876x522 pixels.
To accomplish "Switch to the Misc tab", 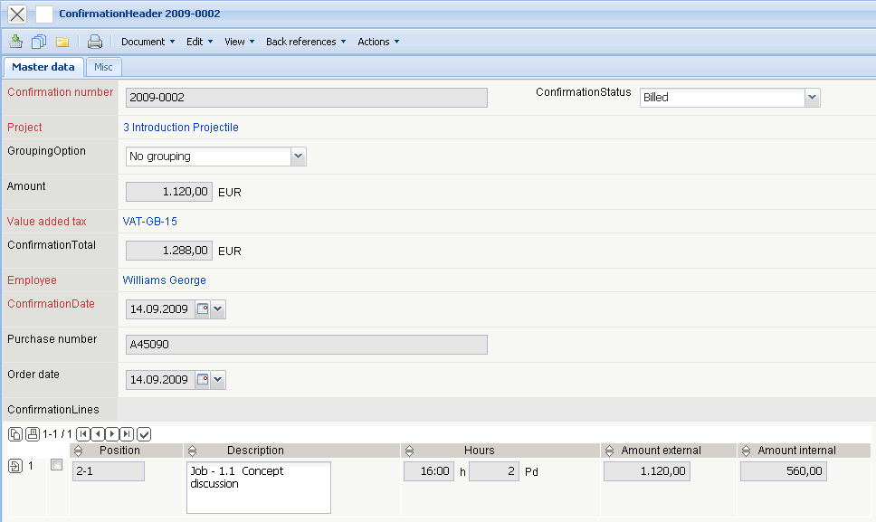I will (x=103, y=67).
